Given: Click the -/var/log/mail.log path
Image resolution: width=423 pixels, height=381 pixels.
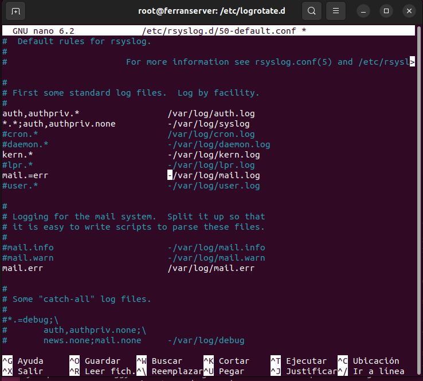Looking at the screenshot, I should 214,175.
